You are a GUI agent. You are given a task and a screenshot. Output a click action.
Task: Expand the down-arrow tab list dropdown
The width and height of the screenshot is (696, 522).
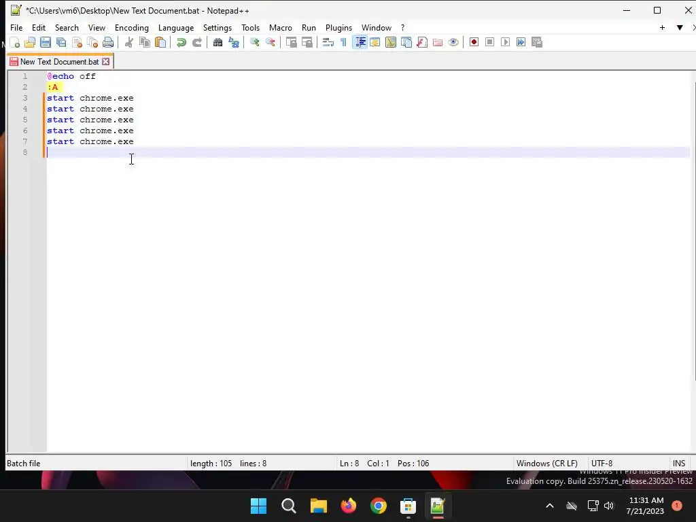click(x=680, y=27)
